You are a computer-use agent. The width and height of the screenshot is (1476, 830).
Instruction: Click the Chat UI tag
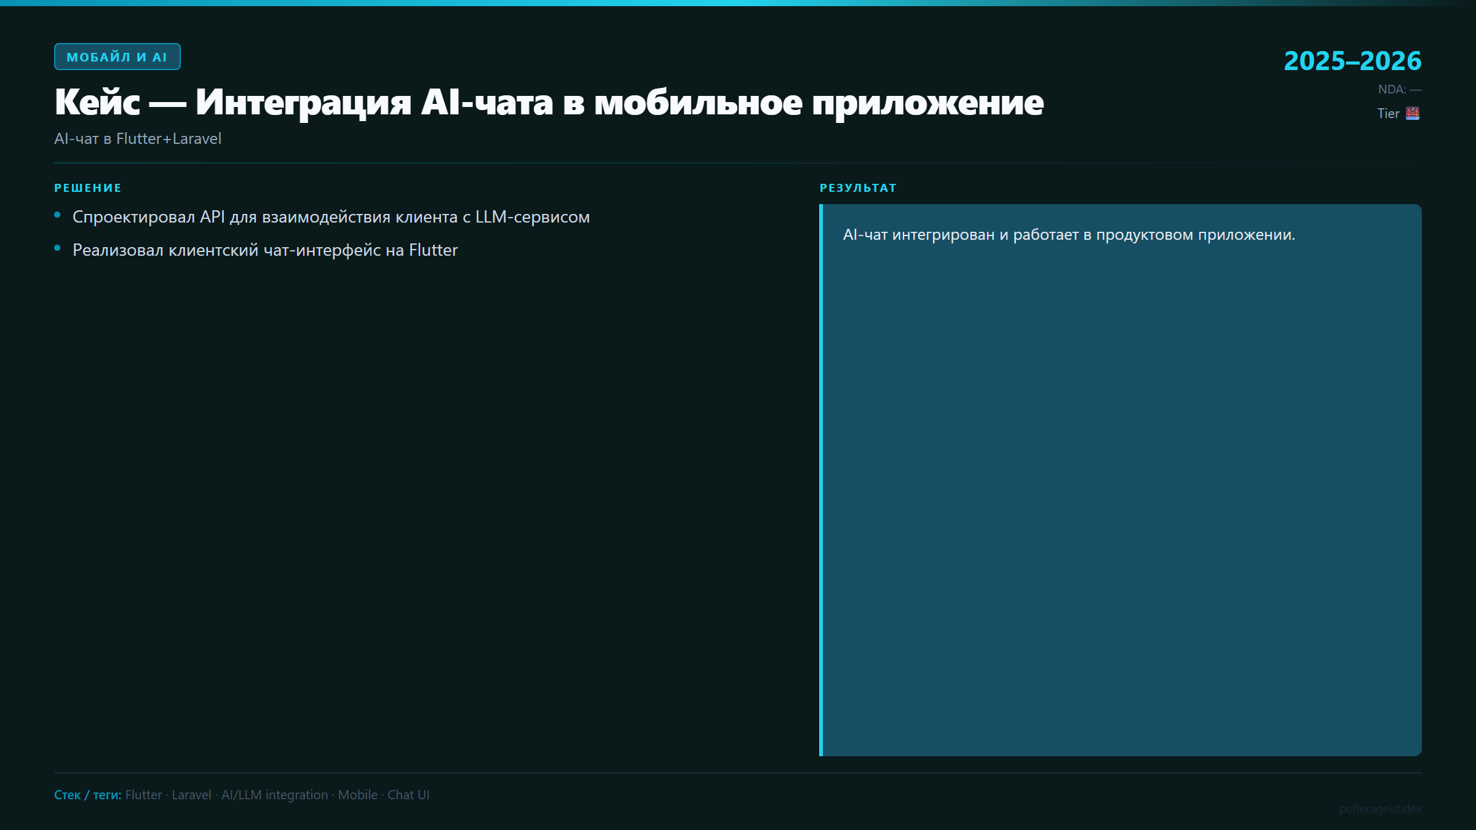pos(408,795)
